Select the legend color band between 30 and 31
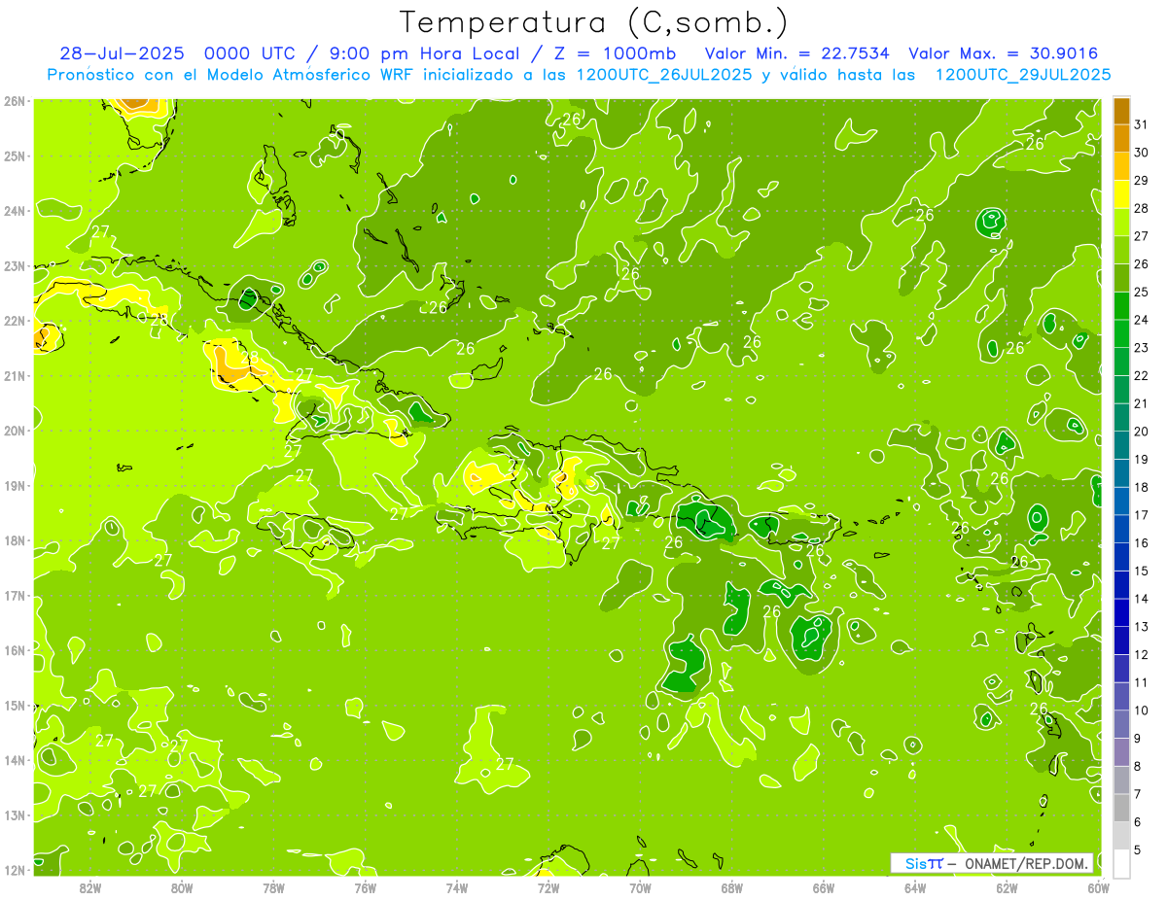 [x=1121, y=139]
